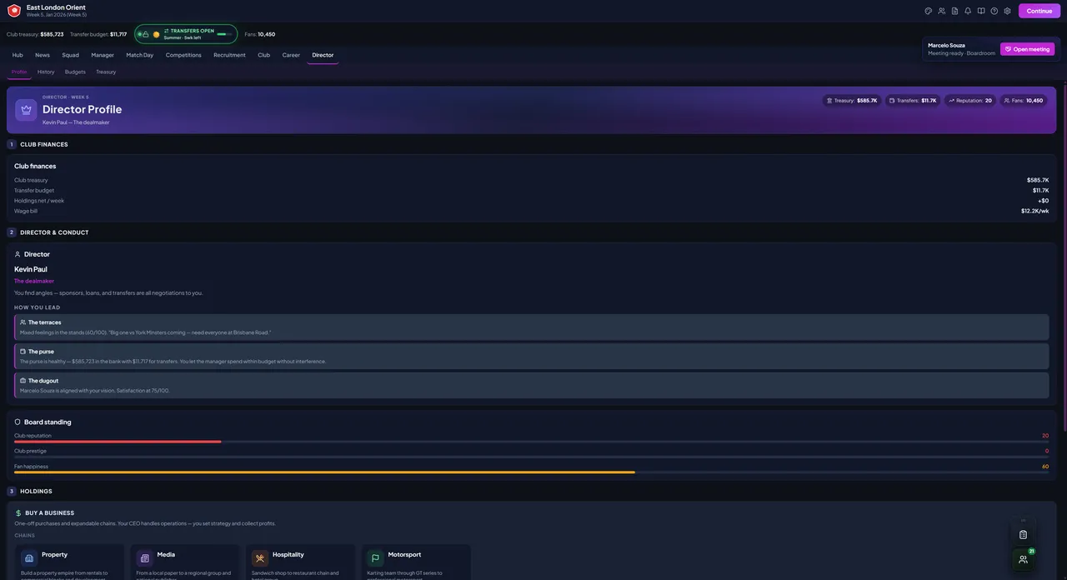This screenshot has height=580, width=1067.
Task: Click the people icon in top bar
Action: click(942, 11)
